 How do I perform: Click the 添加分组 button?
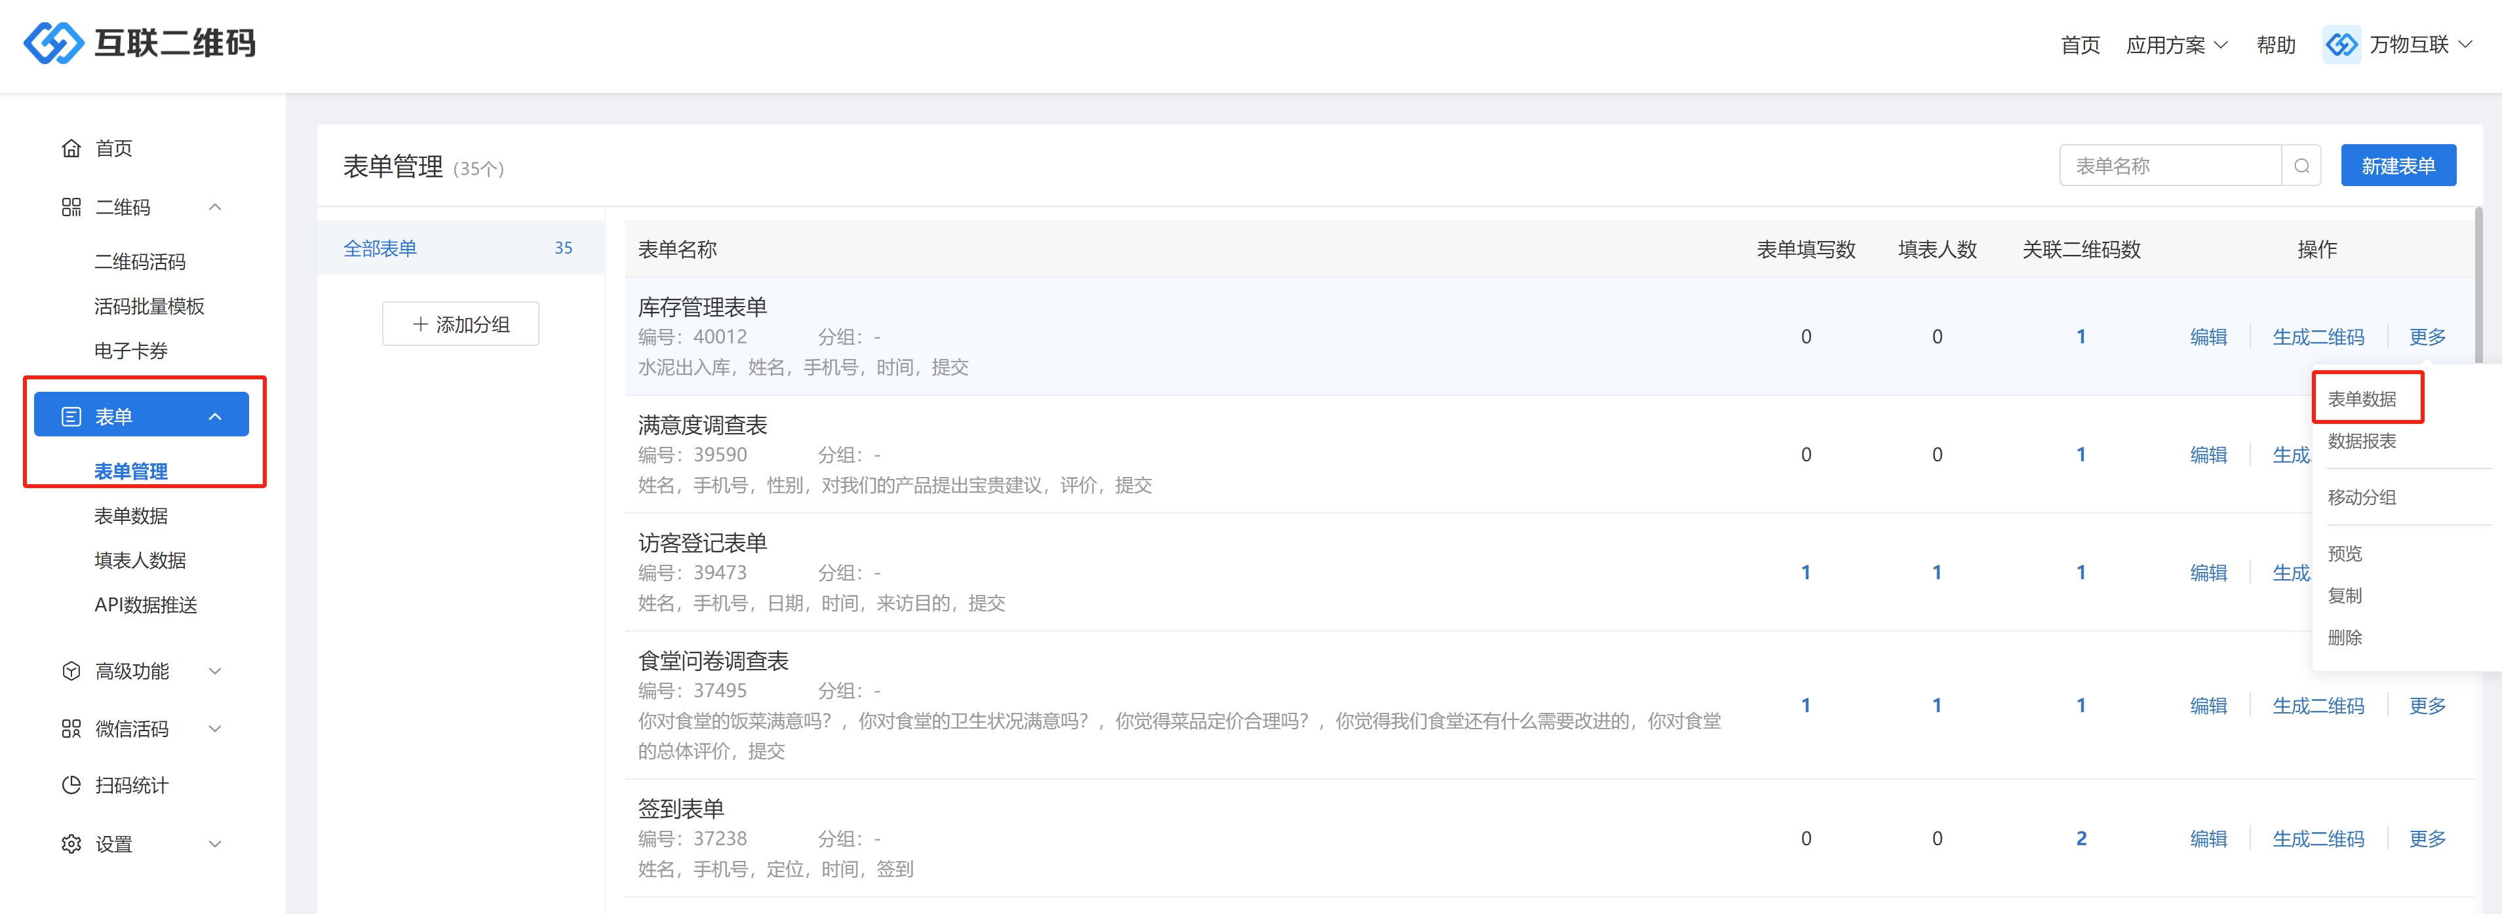click(x=460, y=324)
